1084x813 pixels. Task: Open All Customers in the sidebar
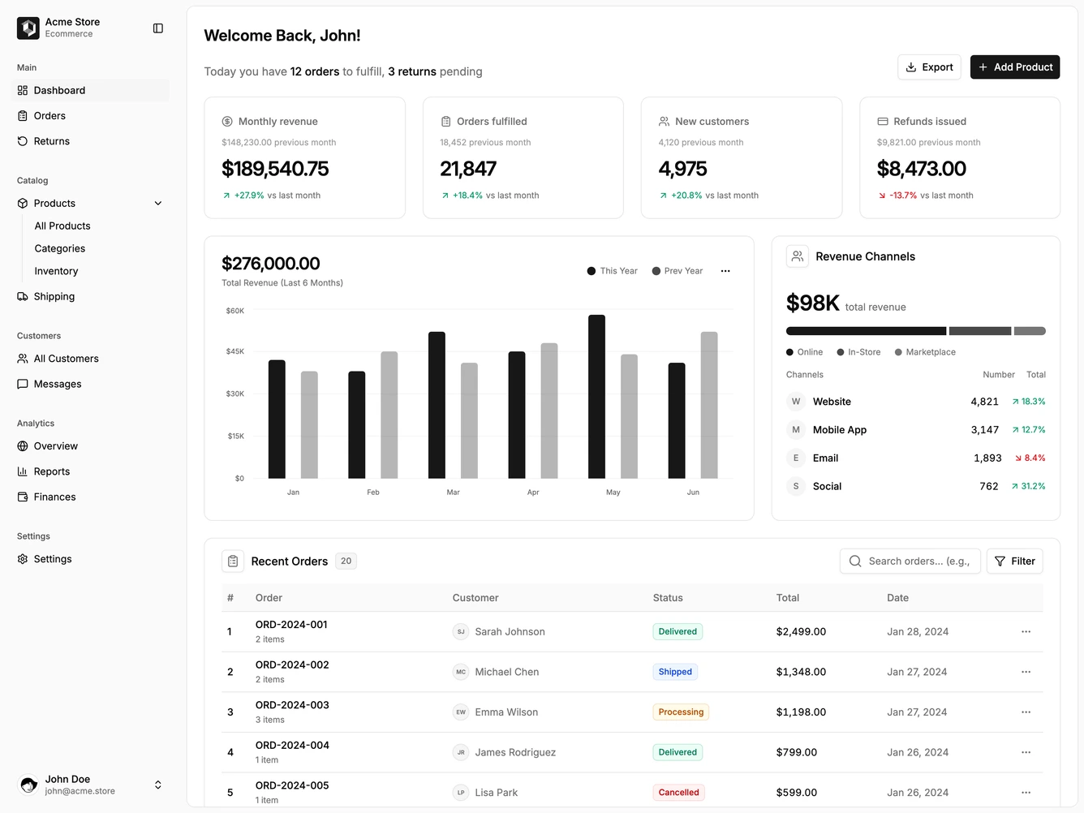[90, 359]
